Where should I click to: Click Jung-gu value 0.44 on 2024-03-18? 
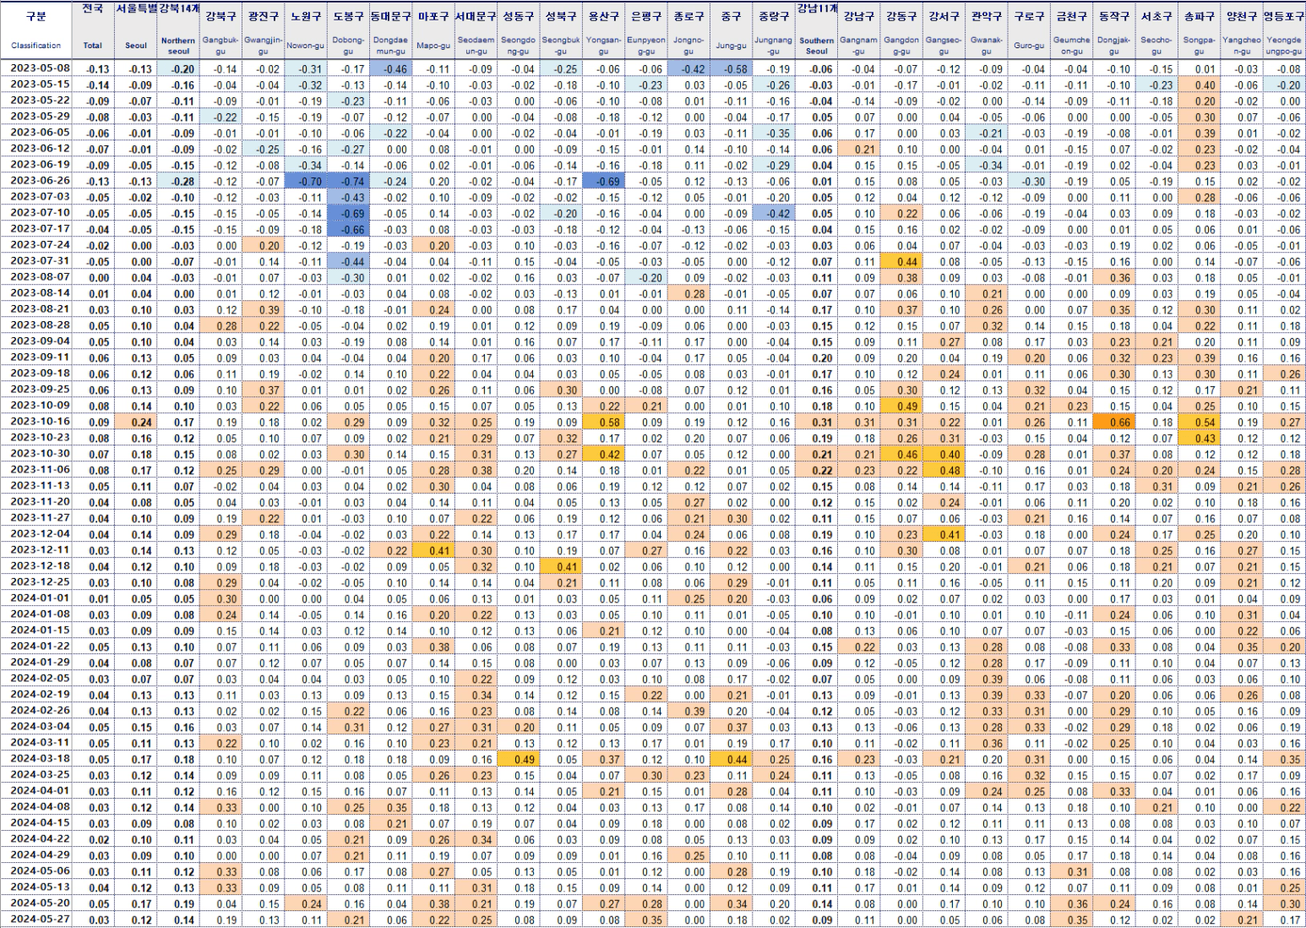[x=731, y=759]
